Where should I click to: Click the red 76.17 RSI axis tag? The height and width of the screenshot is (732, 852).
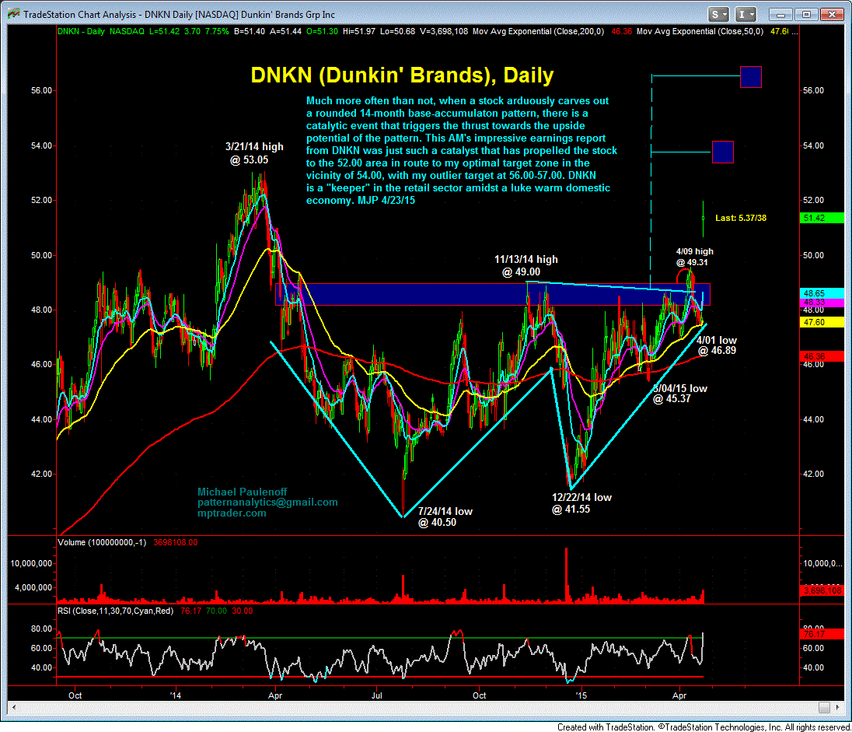click(x=822, y=634)
